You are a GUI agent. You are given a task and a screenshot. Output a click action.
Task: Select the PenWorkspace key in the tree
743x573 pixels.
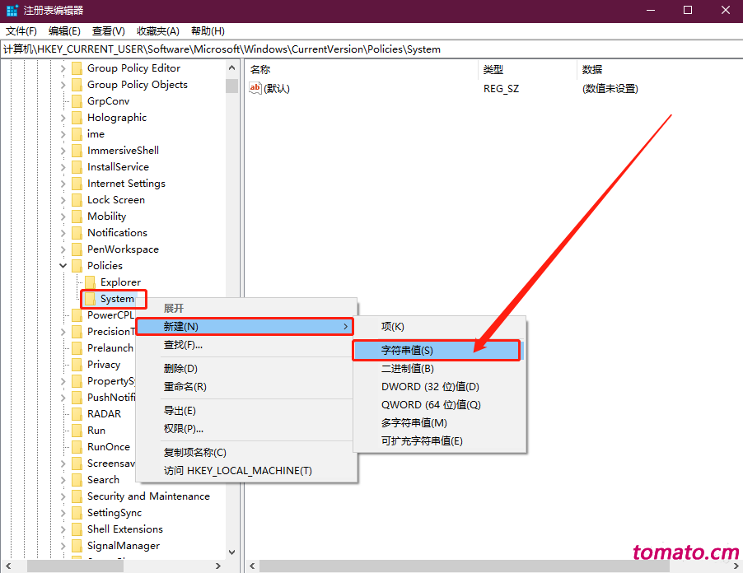[123, 249]
